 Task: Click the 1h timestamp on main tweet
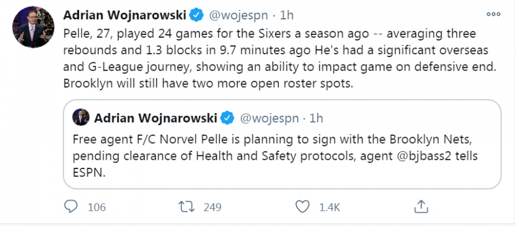click(x=287, y=15)
